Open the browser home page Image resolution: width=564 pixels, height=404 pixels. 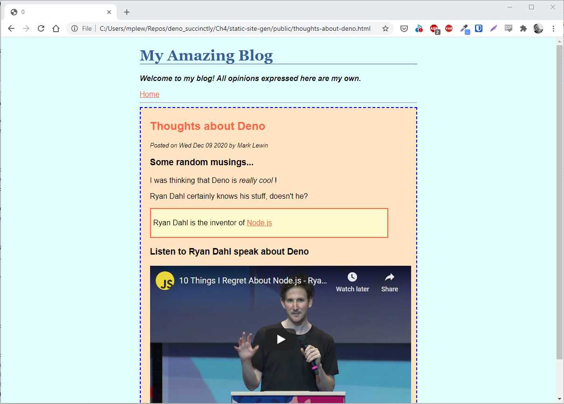click(56, 28)
